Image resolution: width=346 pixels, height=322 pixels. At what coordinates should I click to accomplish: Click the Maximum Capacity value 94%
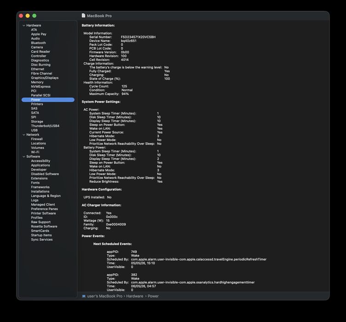[x=125, y=94]
